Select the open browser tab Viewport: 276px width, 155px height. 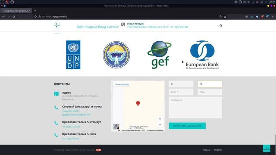tap(16, 11)
